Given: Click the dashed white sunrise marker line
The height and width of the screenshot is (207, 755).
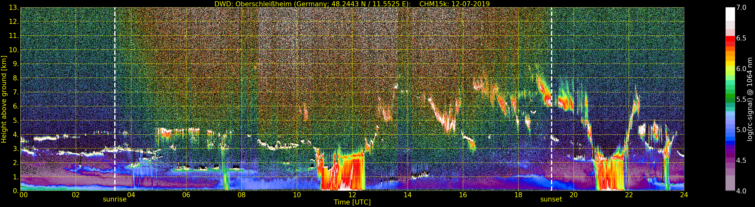Looking at the screenshot, I should pyautogui.click(x=115, y=99).
